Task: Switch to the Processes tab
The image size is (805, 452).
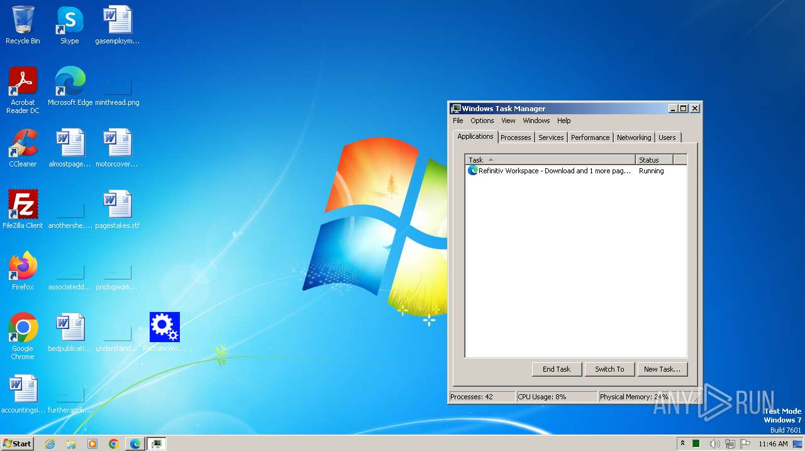Action: [x=516, y=137]
